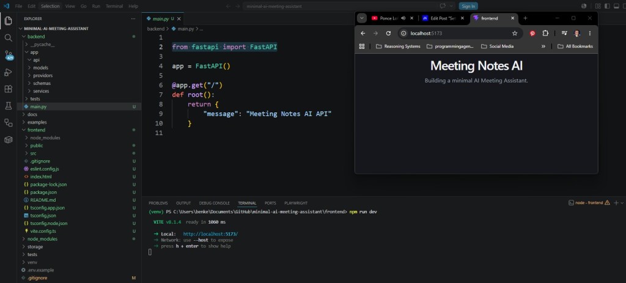626x283 pixels.
Task: Open the Selection menu
Action: (x=50, y=6)
